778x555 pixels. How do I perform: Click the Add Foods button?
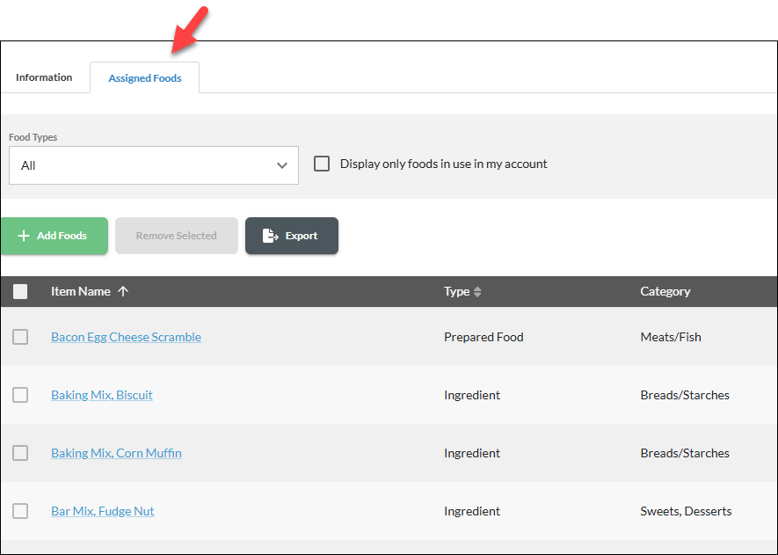coord(55,236)
